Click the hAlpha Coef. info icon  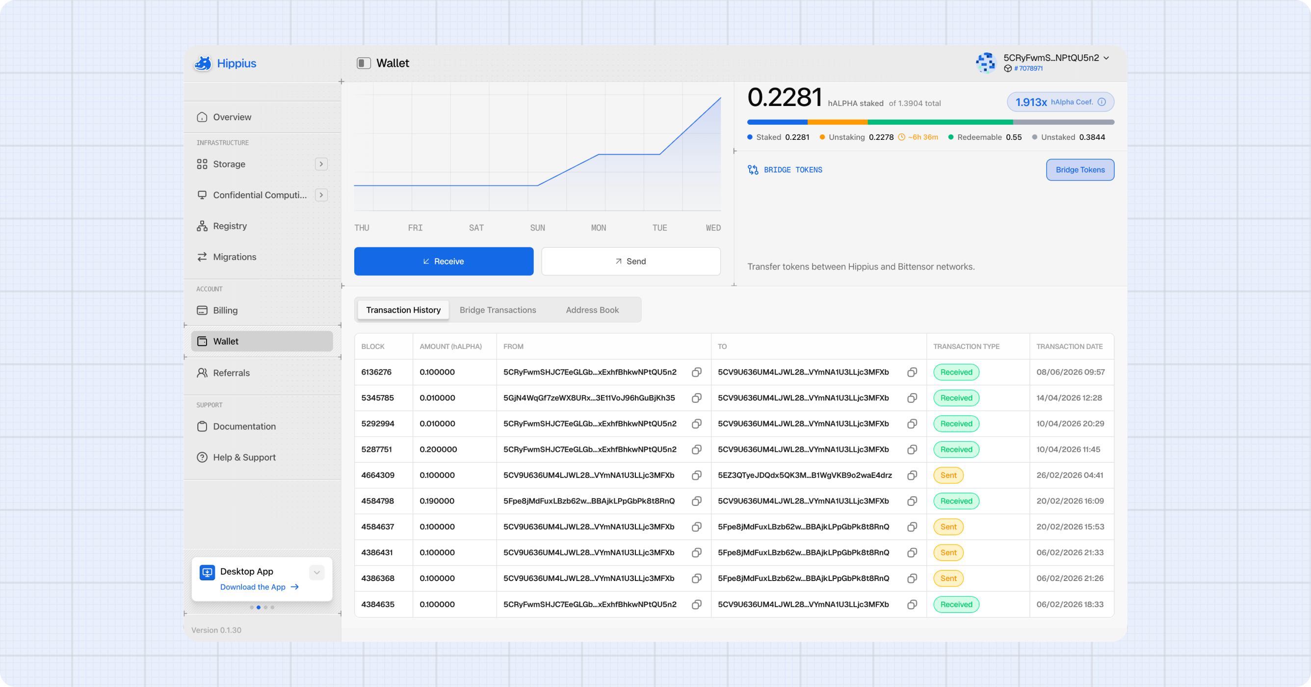1101,102
